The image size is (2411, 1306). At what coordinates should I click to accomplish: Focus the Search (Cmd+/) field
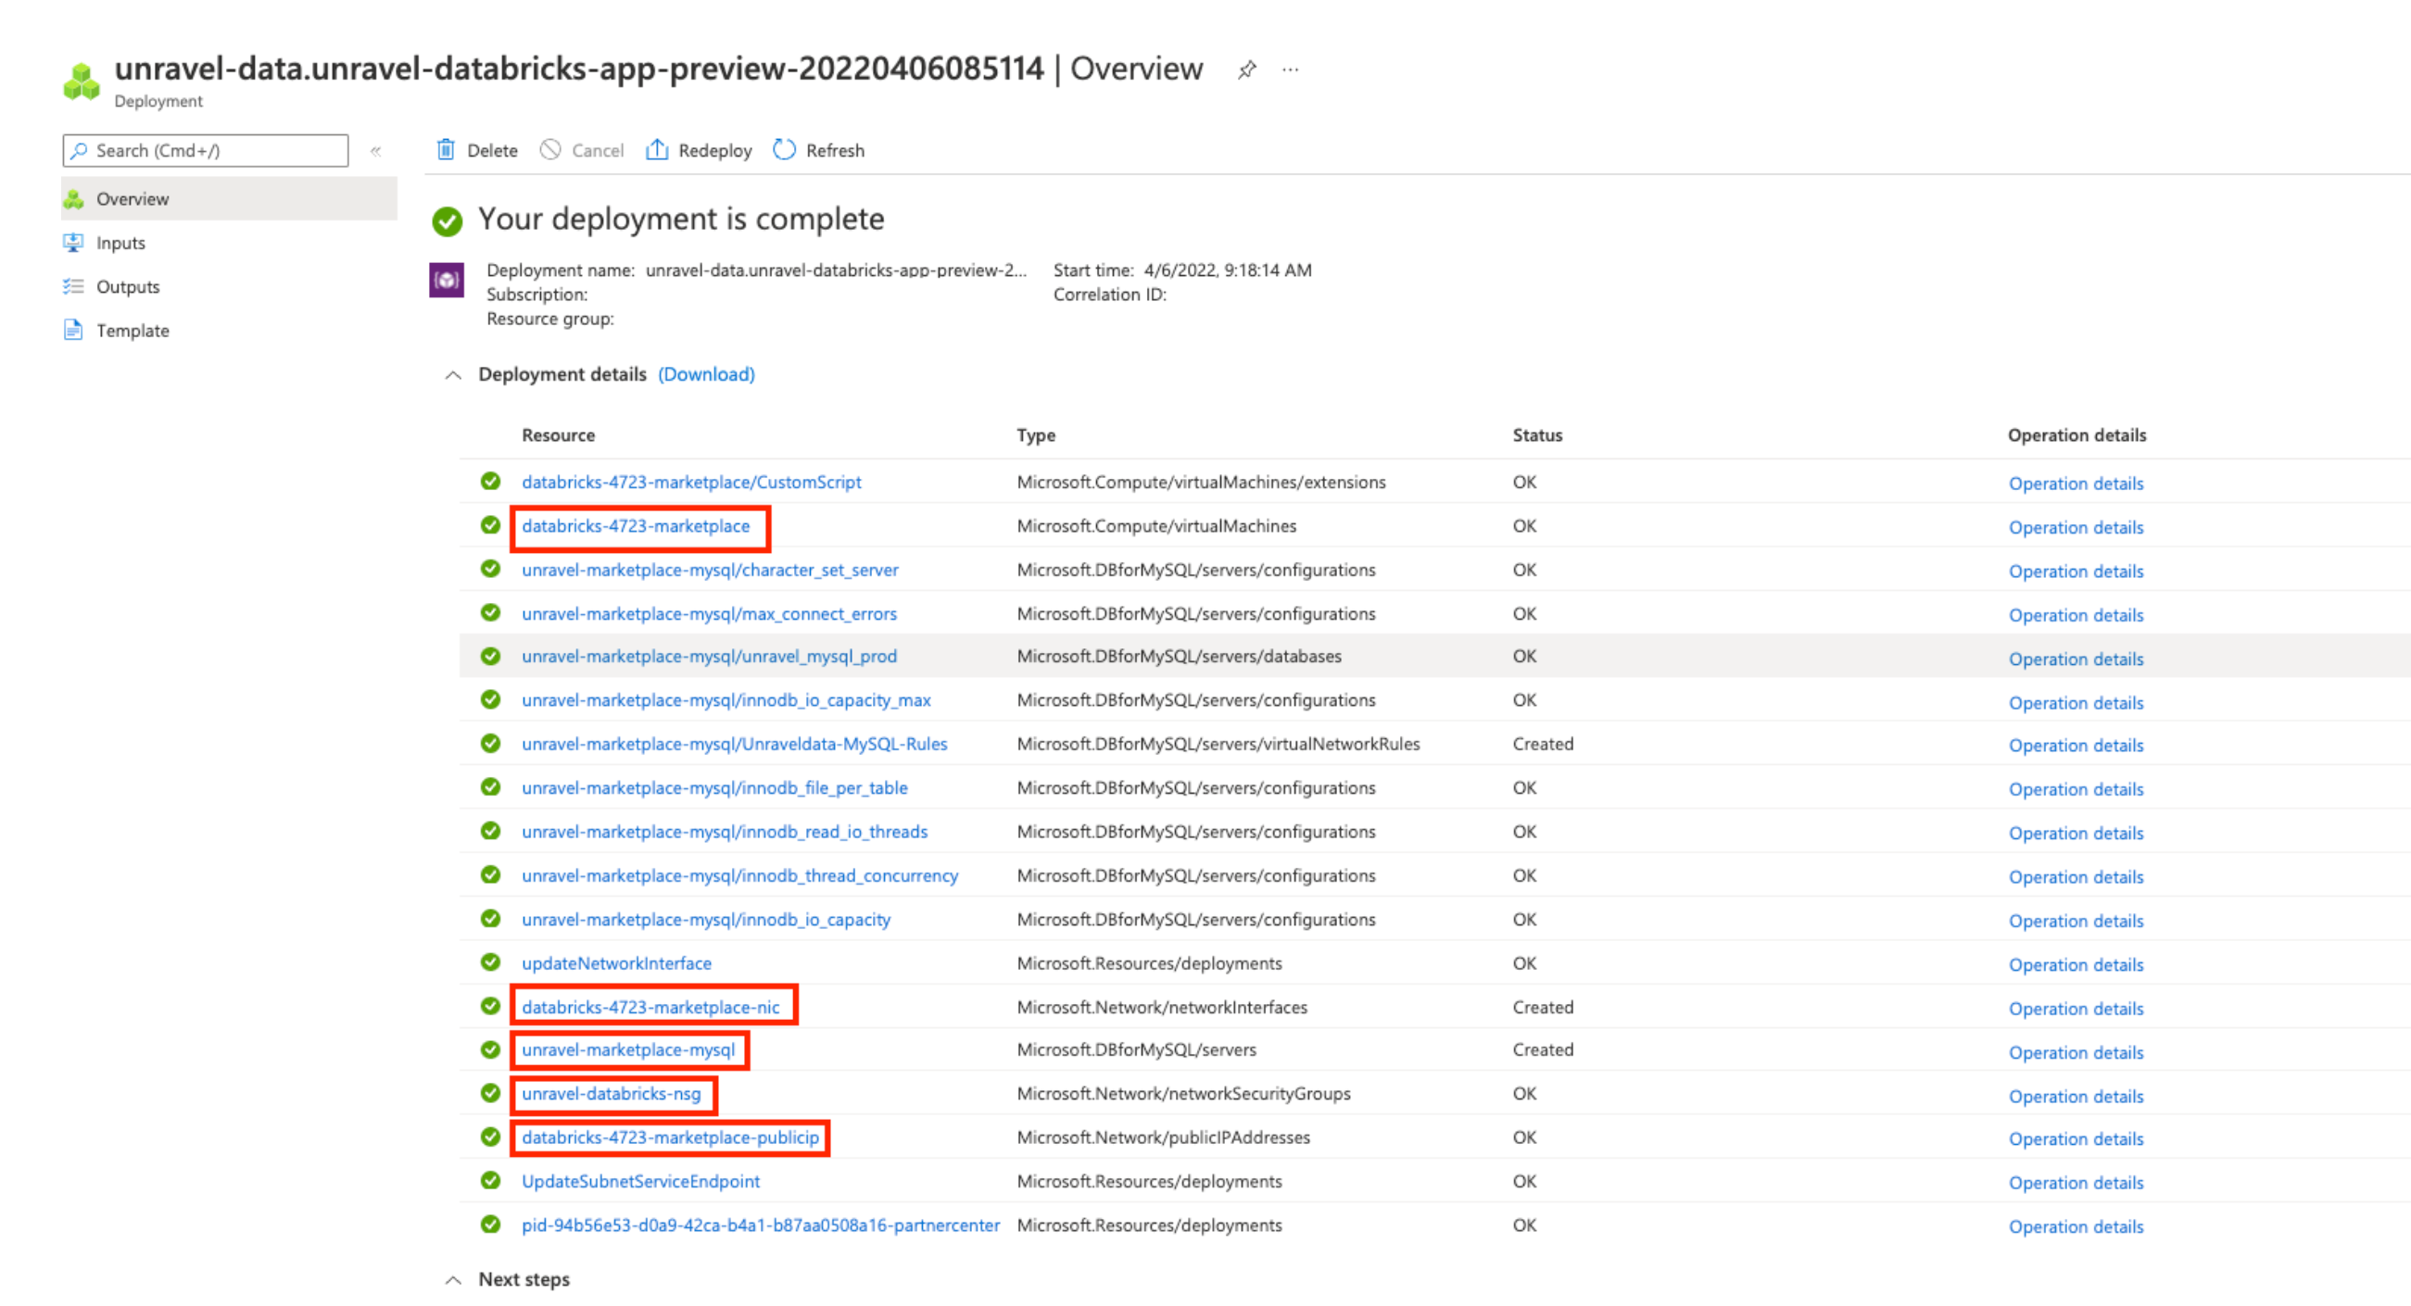pyautogui.click(x=205, y=151)
